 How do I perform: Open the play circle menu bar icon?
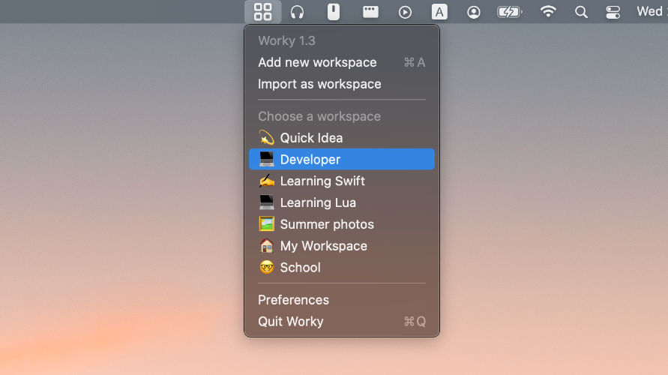coord(405,12)
